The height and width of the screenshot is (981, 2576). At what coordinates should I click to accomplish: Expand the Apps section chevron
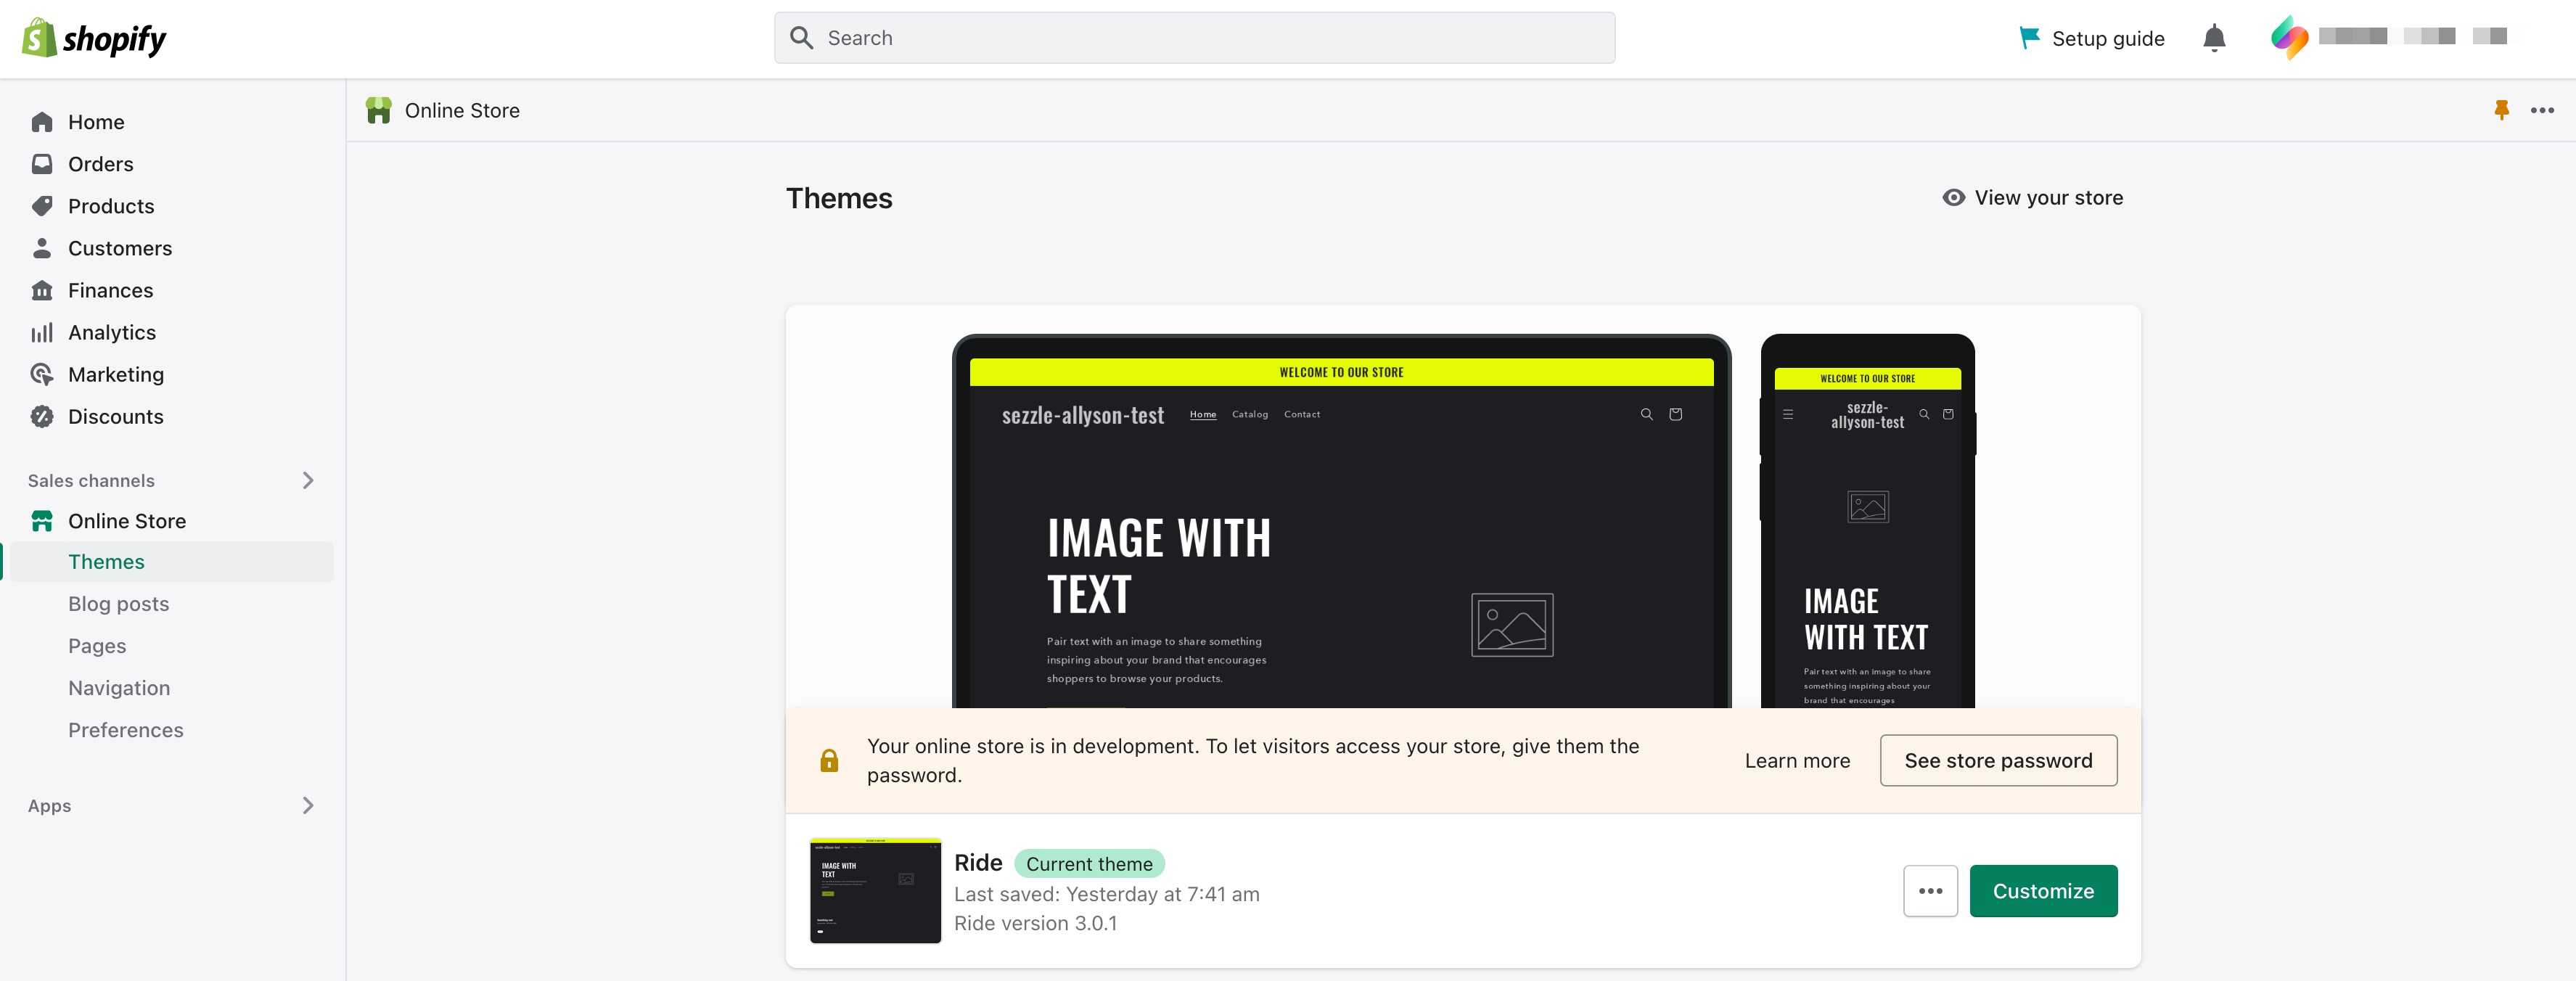[x=308, y=806]
